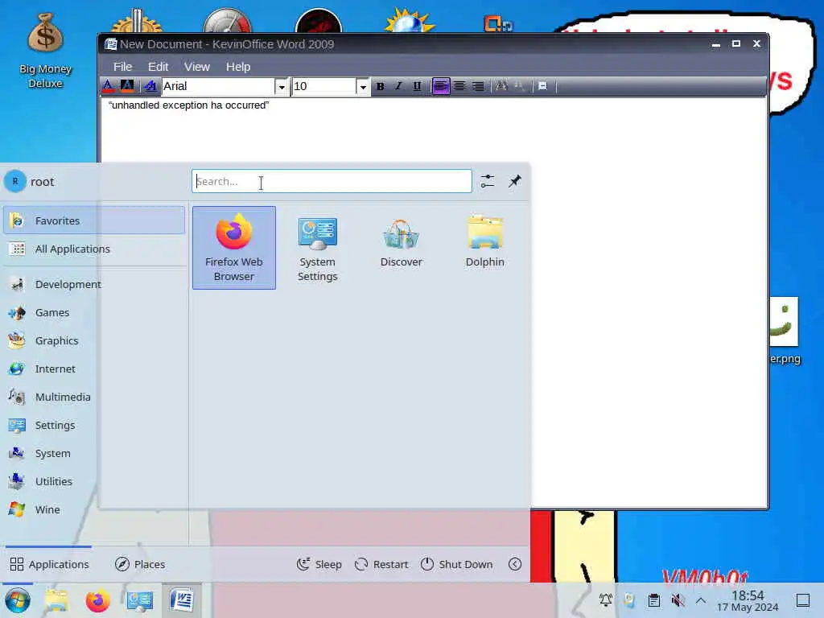Click the tray icon next to the notifications bell
The width and height of the screenshot is (824, 618).
[629, 599]
